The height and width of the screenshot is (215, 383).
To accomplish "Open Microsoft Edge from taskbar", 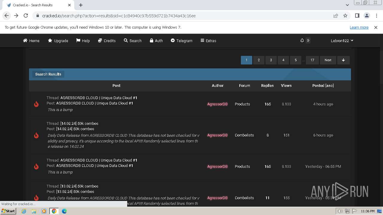I will tap(64, 211).
